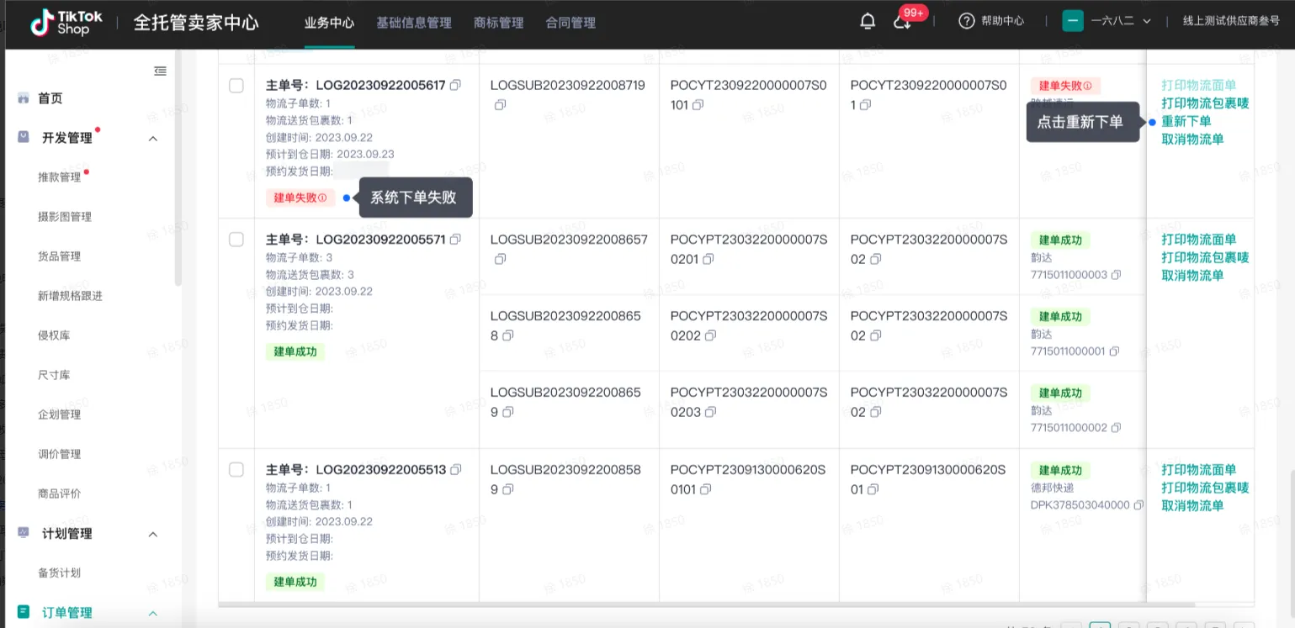
Task: Copy tracking number 7715011000001
Action: [x=1114, y=351]
